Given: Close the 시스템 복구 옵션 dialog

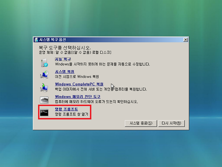Looking at the screenshot, I should 186,40.
